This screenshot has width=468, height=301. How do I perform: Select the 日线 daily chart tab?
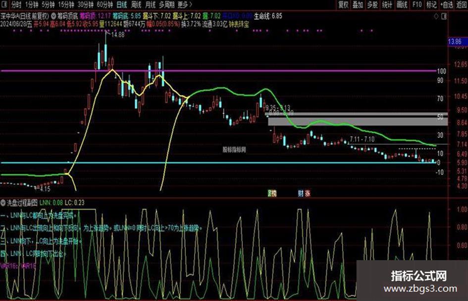tap(121, 4)
